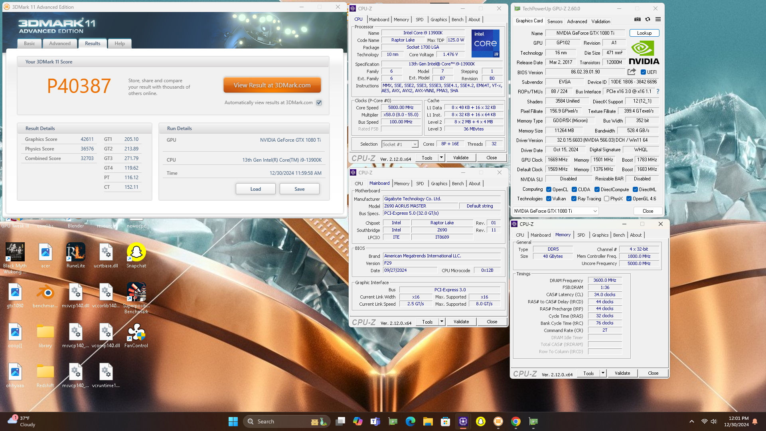This screenshot has width=766, height=431.
Task: Click View Result at 3DMark.com button
Action: tap(272, 85)
